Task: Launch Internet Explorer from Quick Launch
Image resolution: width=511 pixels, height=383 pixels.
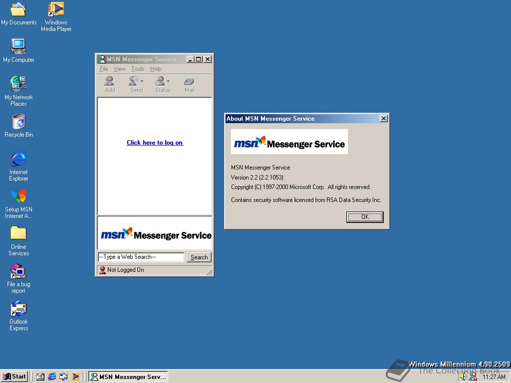Action: (x=52, y=377)
